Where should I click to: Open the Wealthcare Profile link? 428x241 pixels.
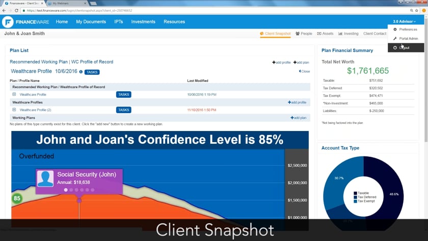point(33,94)
